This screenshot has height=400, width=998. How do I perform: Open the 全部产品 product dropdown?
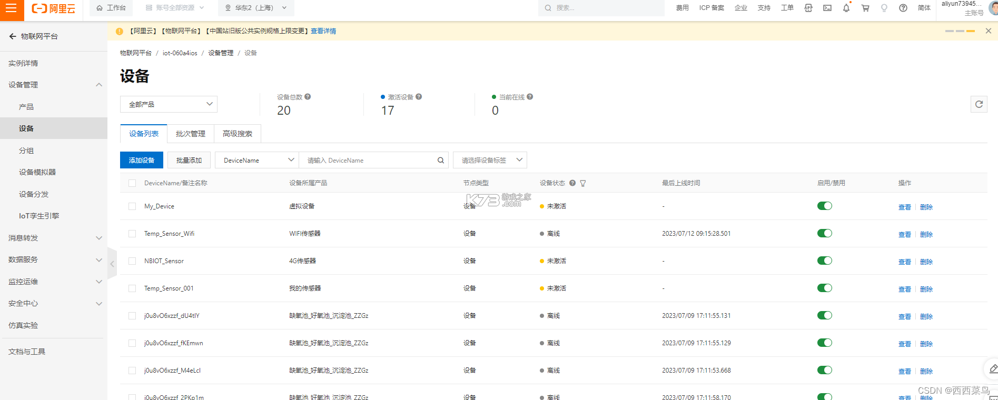(169, 104)
